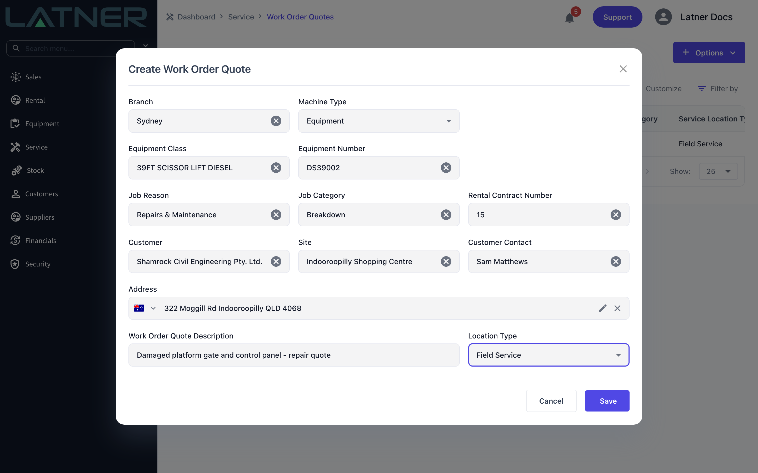Open Security from sidebar

coord(30,264)
